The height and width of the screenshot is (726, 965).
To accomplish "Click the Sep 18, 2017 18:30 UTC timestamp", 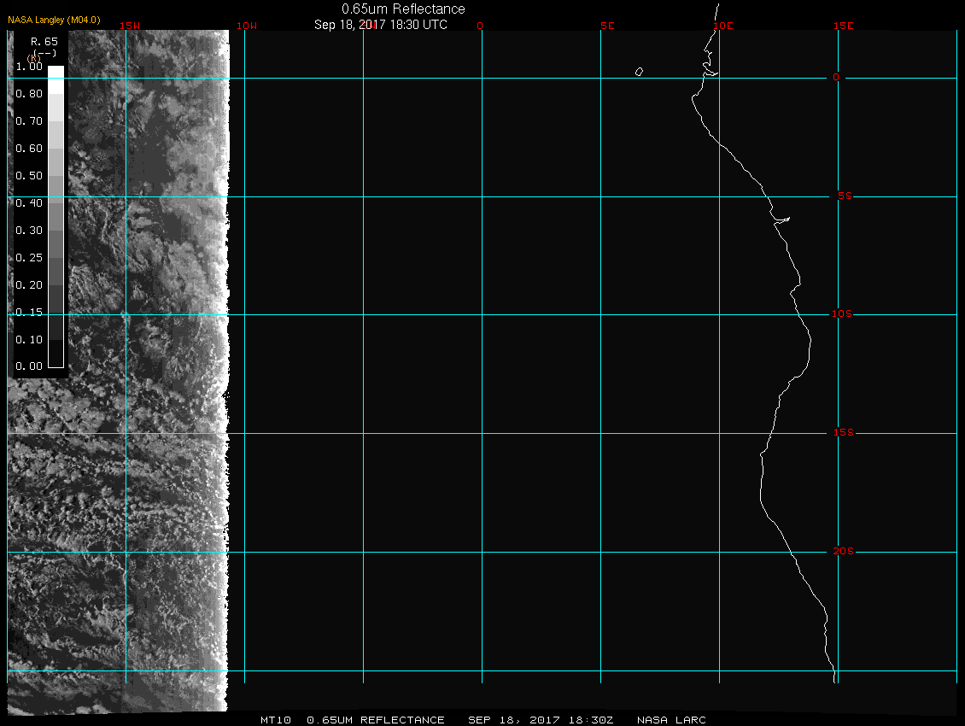I will (x=381, y=25).
